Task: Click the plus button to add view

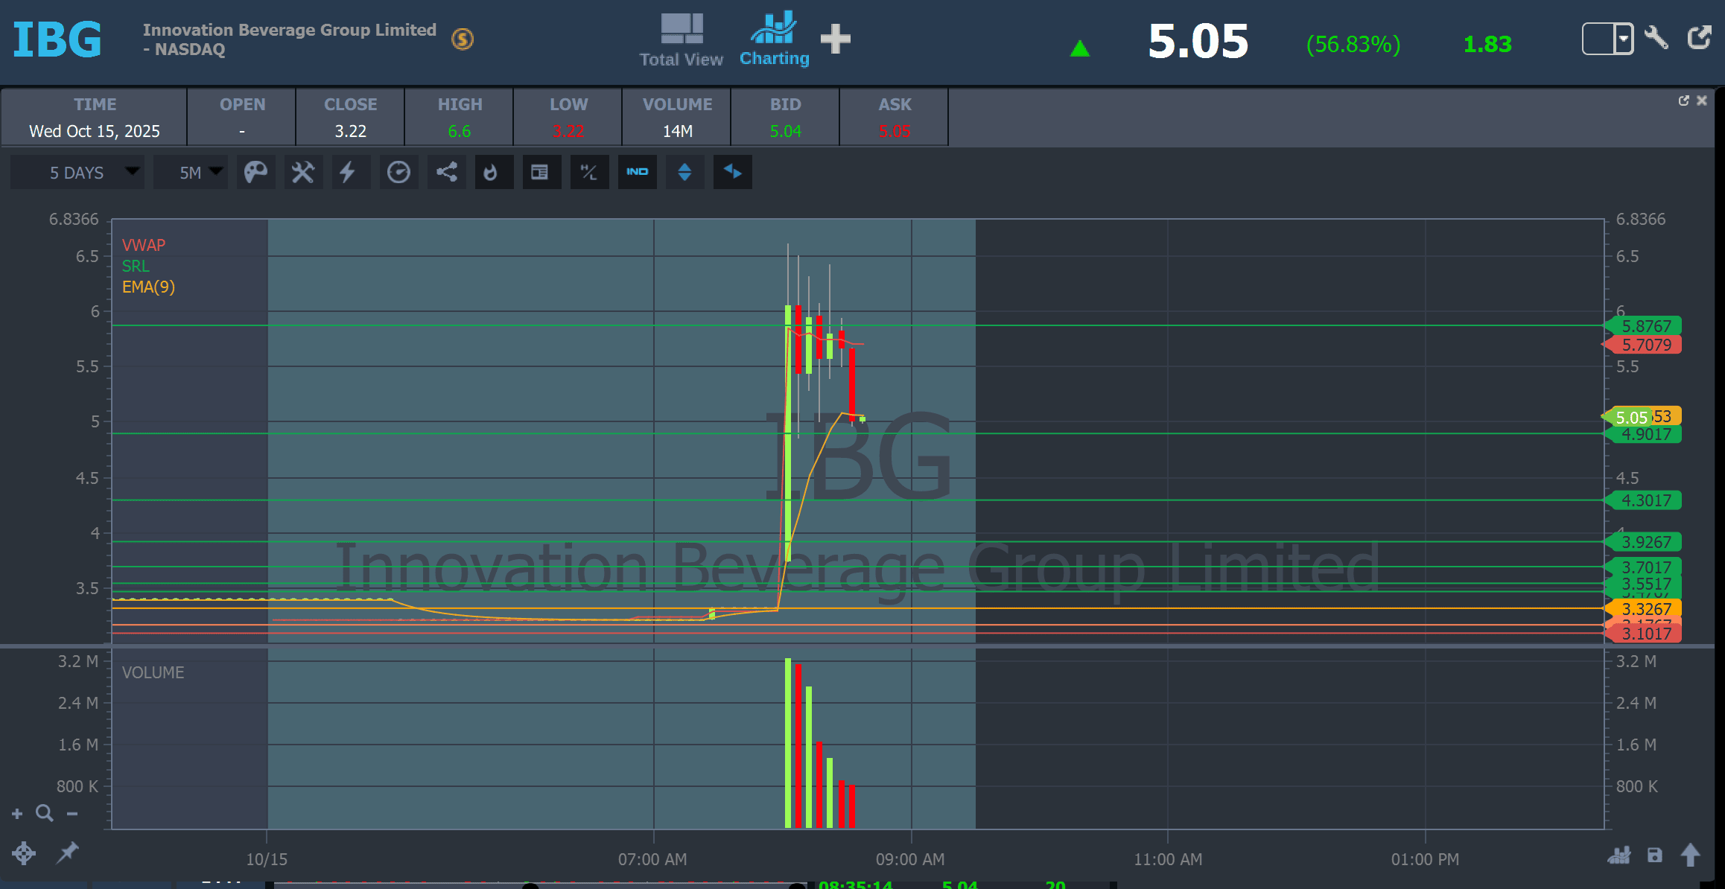Action: (835, 39)
